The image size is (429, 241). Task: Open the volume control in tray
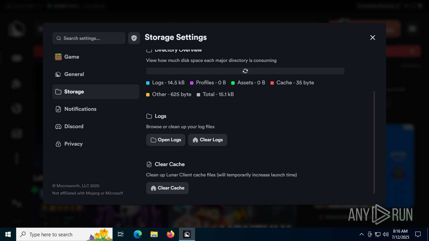(x=386, y=234)
